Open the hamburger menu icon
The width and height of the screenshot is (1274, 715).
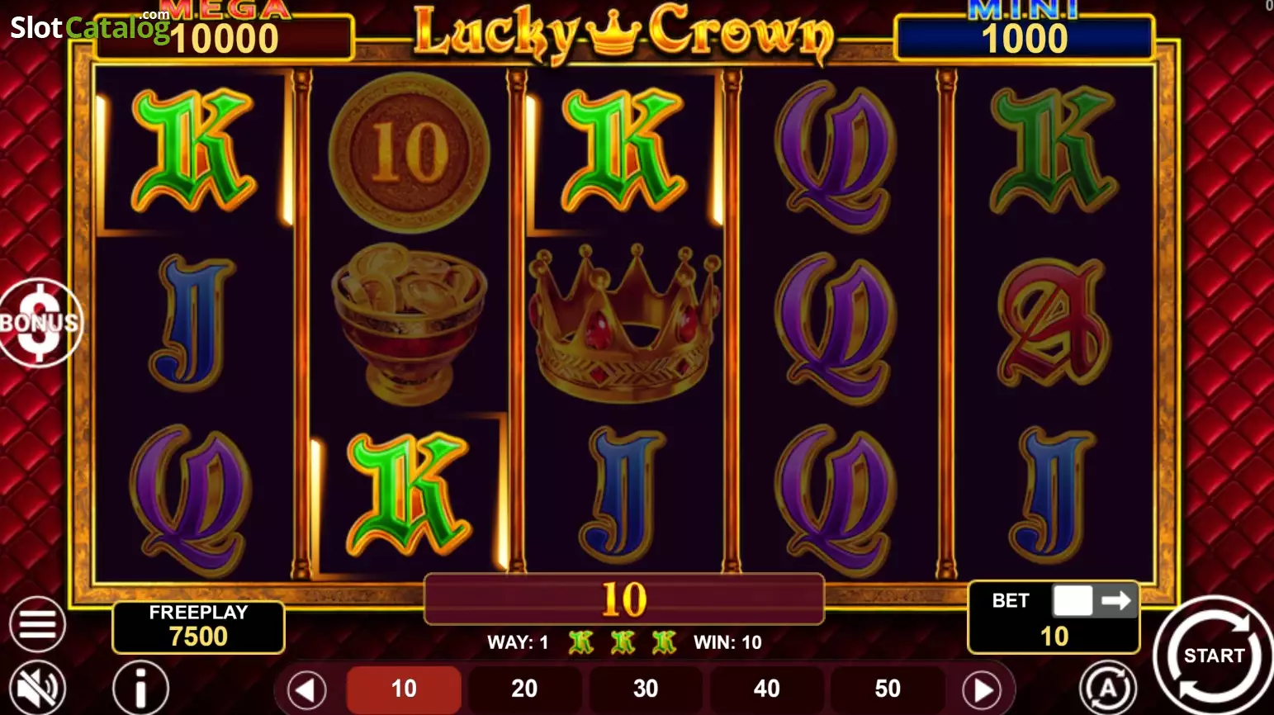coord(37,624)
